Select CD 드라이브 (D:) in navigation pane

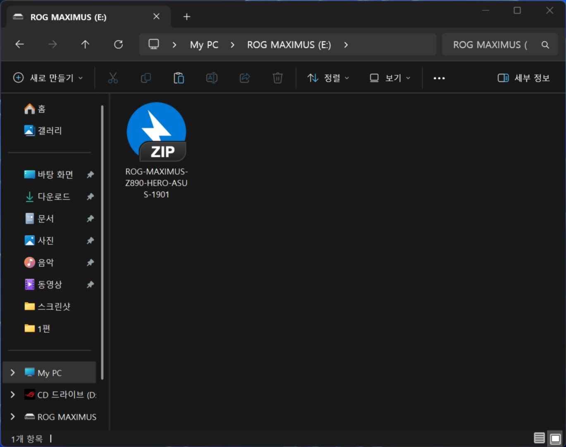click(60, 394)
